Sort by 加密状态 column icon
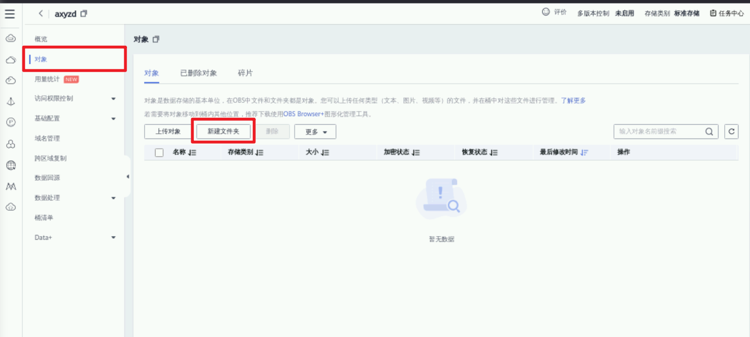Viewport: 750px width, 337px height. click(x=416, y=153)
